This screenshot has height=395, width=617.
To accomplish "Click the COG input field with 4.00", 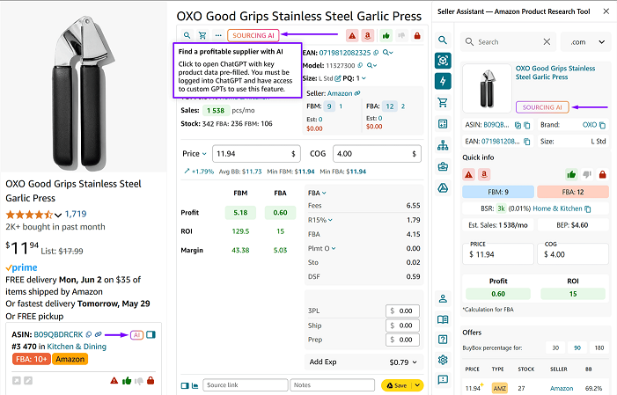I will [x=377, y=154].
